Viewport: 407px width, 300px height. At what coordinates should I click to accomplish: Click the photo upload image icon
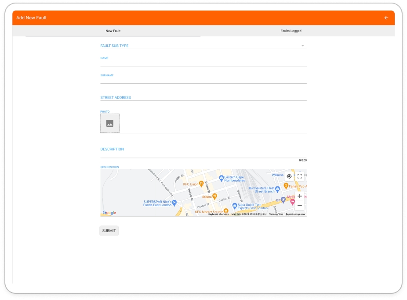tap(110, 123)
